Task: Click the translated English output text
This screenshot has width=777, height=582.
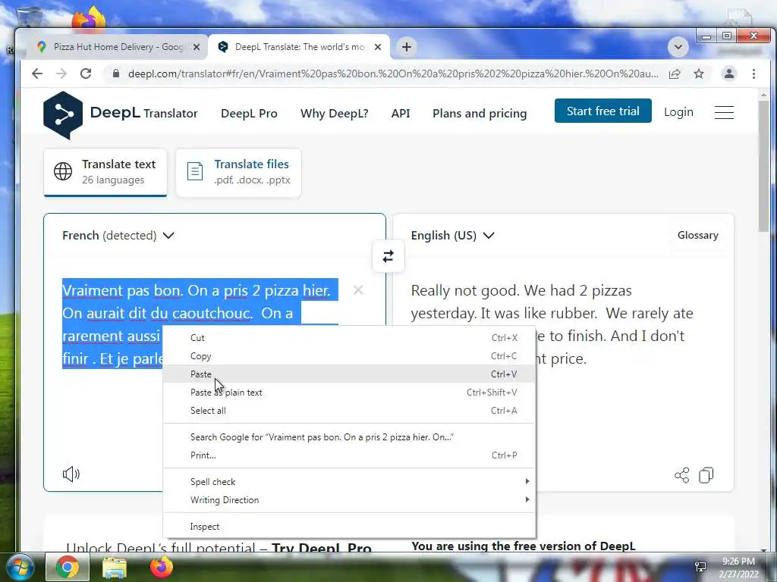Action: pyautogui.click(x=552, y=324)
